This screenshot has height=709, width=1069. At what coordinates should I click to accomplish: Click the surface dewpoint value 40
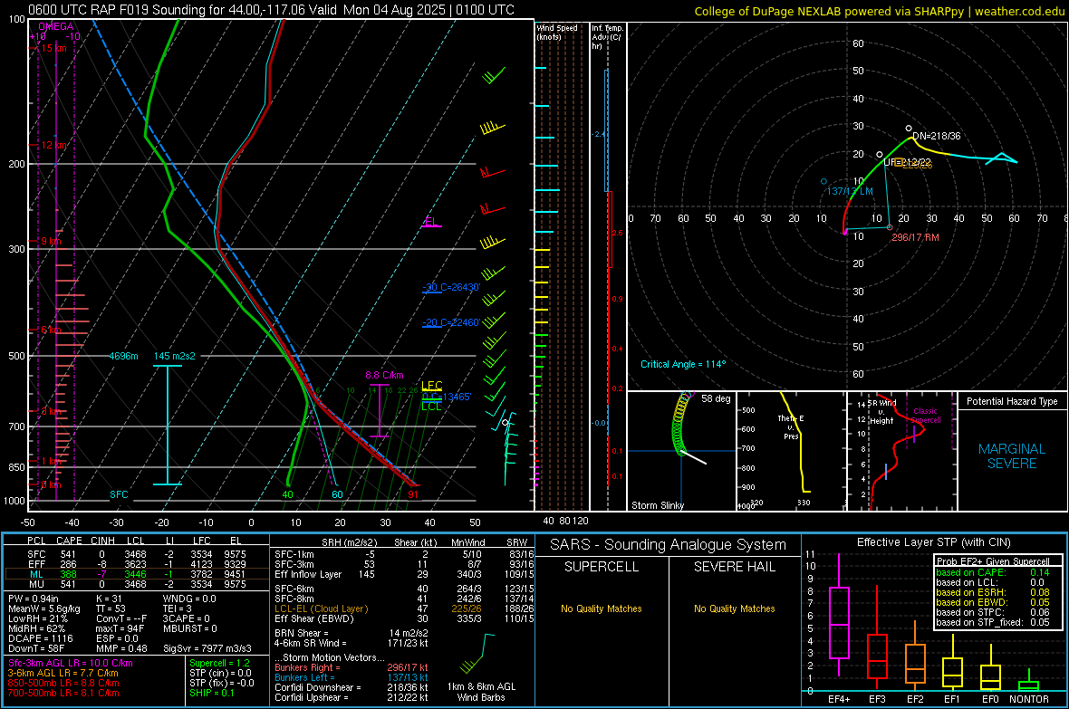click(x=288, y=494)
